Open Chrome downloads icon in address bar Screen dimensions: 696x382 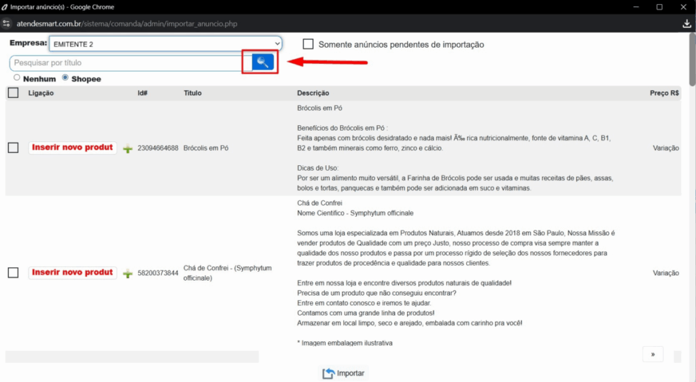tap(686, 24)
